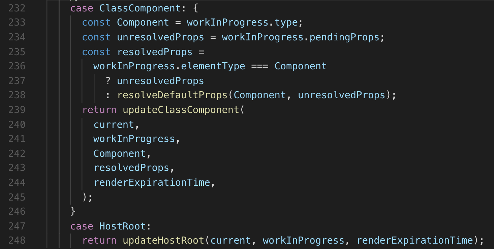Click the triple-equals operator on line 236
The height and width of the screenshot is (249, 494).
pos(260,66)
